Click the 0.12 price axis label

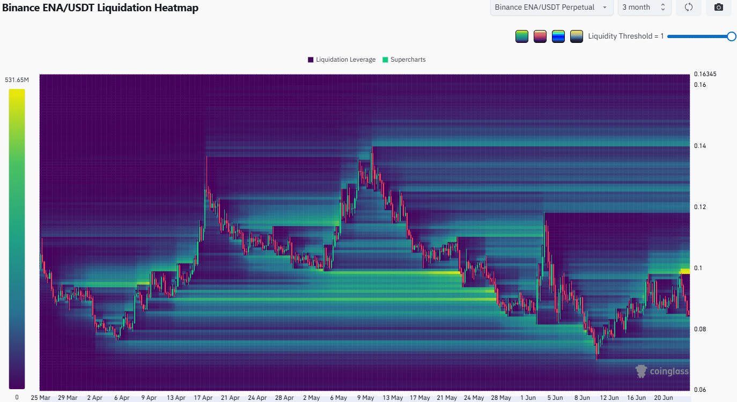699,207
